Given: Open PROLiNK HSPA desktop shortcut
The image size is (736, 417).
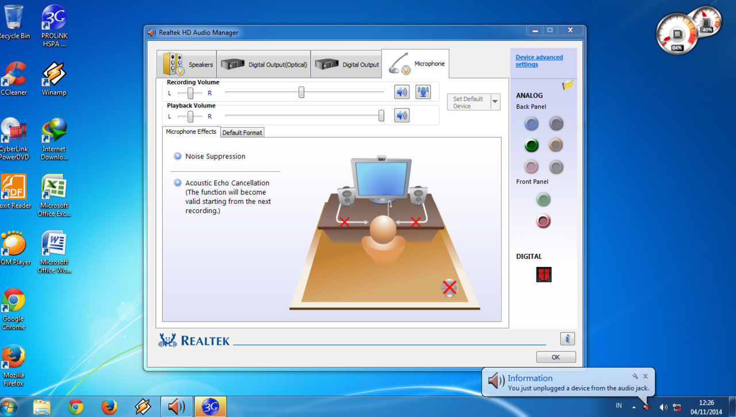Looking at the screenshot, I should pyautogui.click(x=54, y=26).
